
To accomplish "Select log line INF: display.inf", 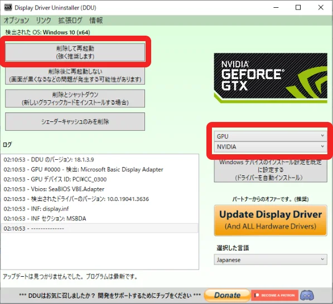I will coord(100,209).
